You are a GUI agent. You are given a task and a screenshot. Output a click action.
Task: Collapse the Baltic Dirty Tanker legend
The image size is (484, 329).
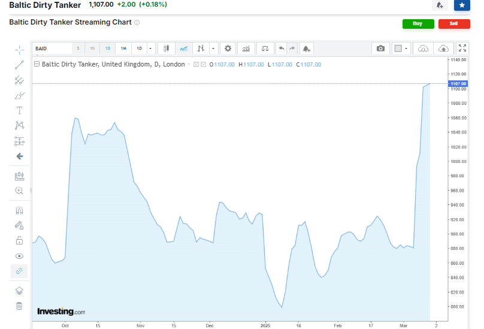pos(37,64)
